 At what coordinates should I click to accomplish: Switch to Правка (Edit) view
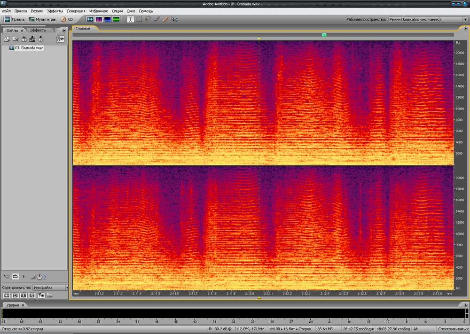(14, 19)
